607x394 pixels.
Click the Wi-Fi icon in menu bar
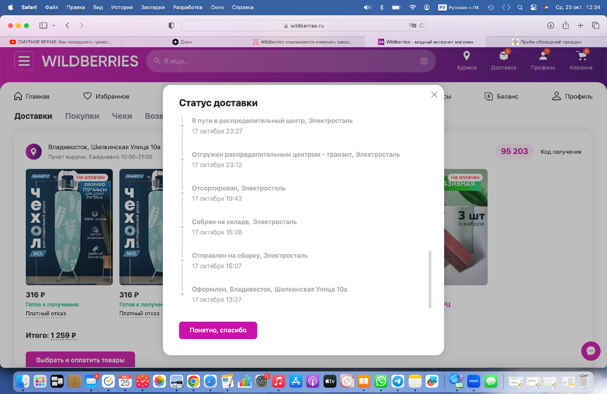tap(413, 8)
